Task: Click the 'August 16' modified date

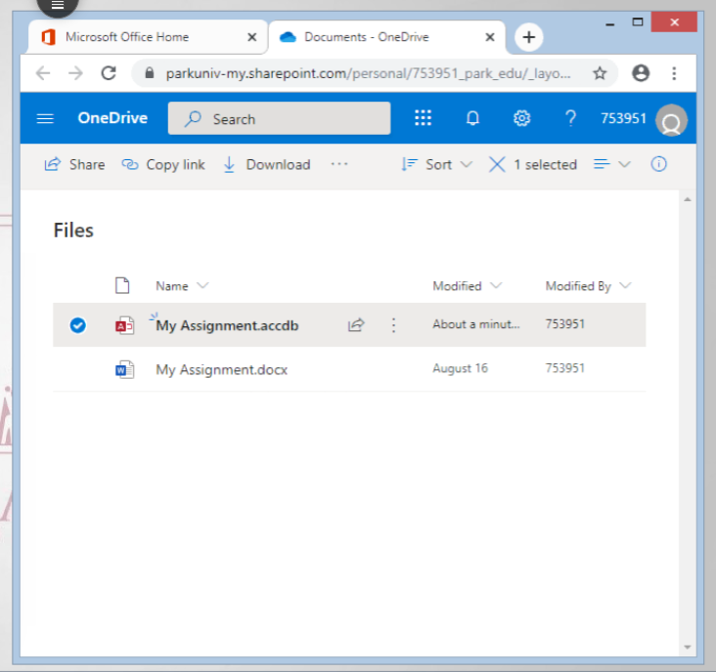Action: (460, 368)
